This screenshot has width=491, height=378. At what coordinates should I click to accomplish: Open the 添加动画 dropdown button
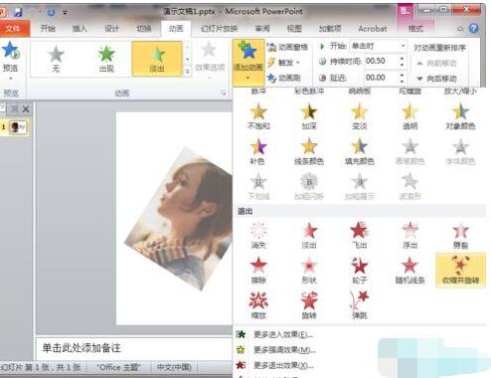[248, 62]
